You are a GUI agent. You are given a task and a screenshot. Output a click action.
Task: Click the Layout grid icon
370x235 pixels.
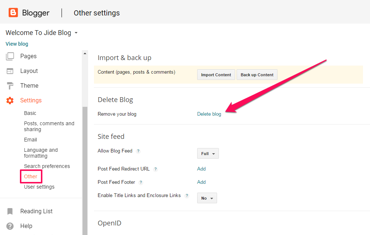pos(10,71)
